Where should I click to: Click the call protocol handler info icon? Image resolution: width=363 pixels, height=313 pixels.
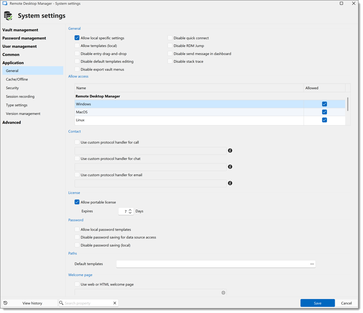(x=230, y=151)
